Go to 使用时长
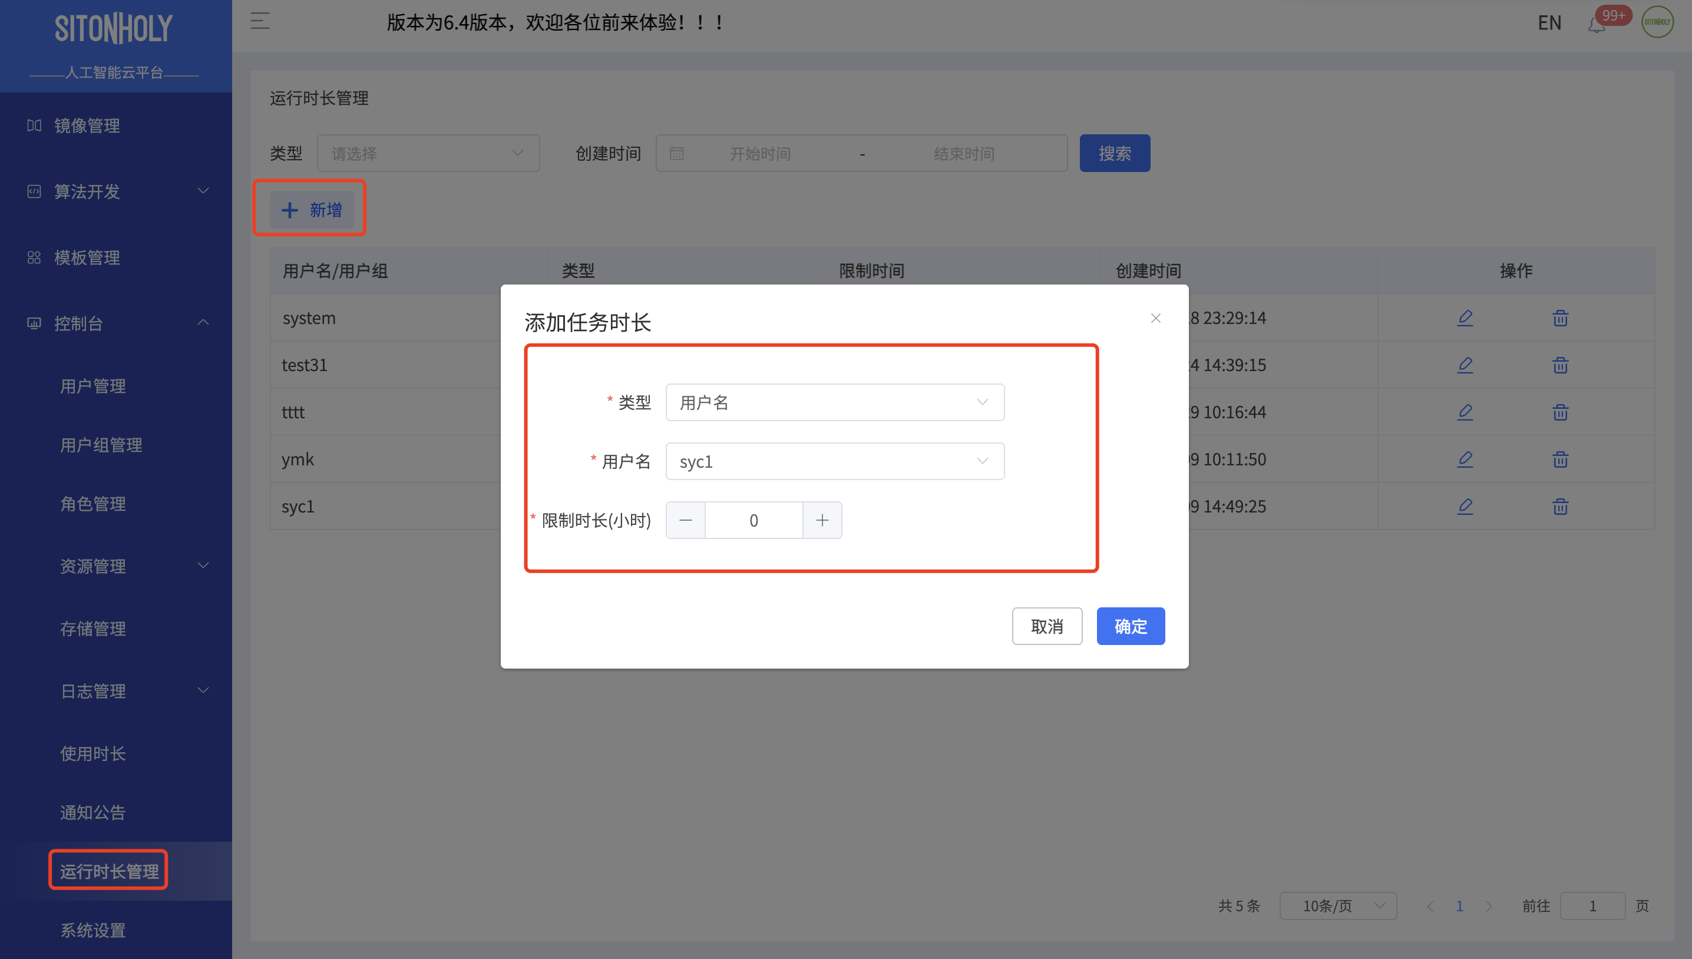 tap(93, 753)
